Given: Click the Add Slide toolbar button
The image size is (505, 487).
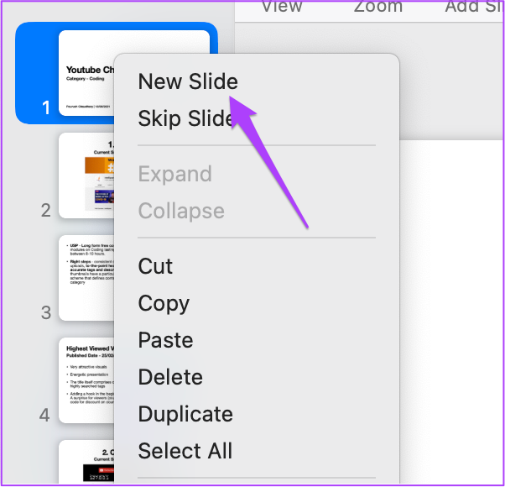Looking at the screenshot, I should coord(474,7).
